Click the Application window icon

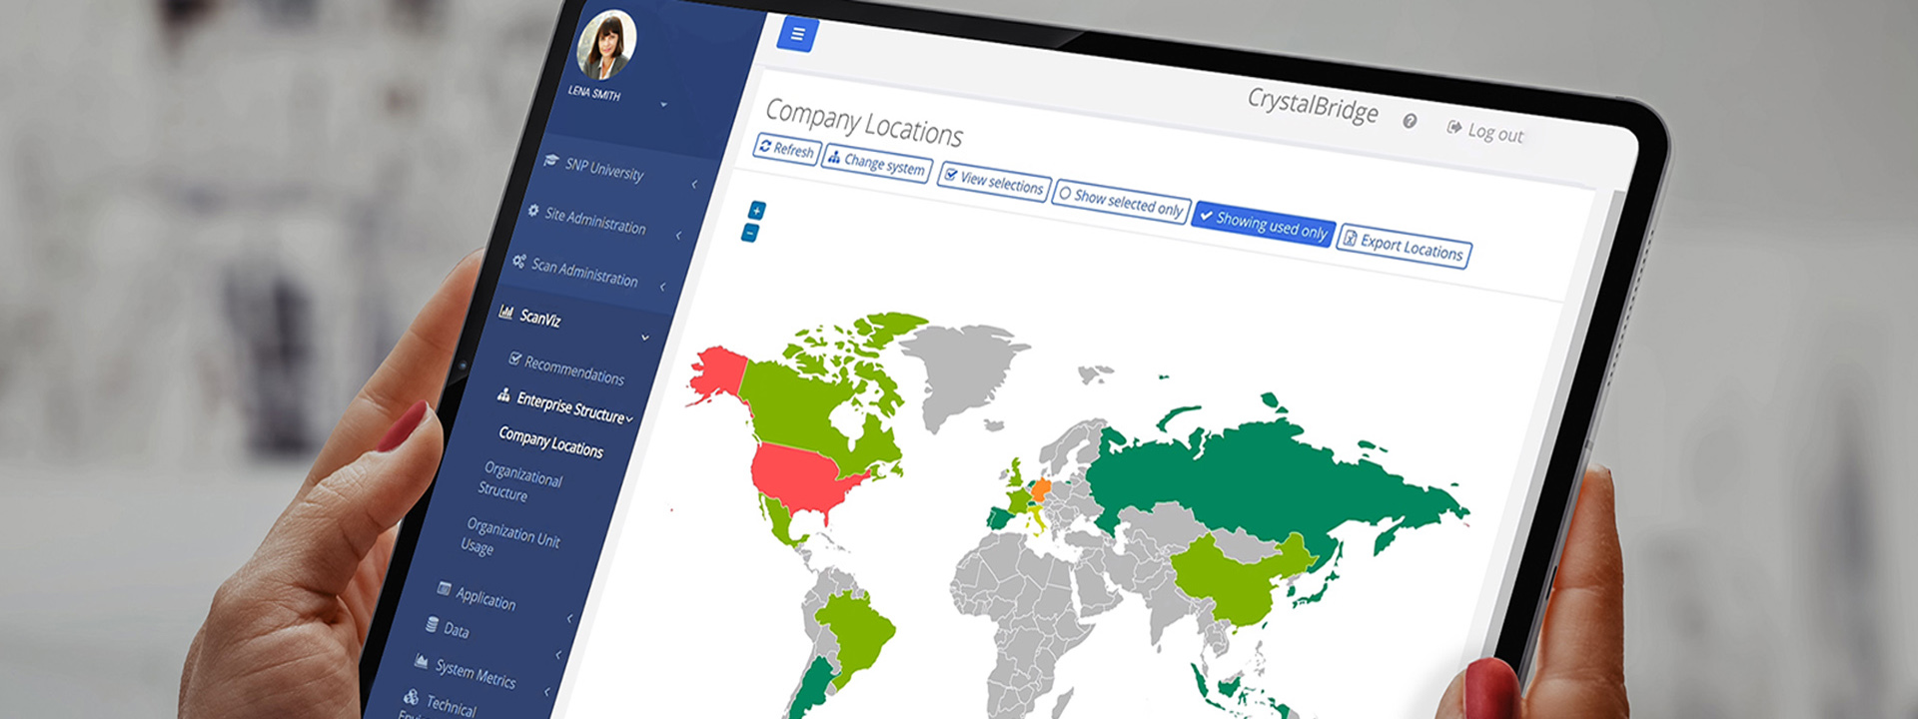pos(445,588)
